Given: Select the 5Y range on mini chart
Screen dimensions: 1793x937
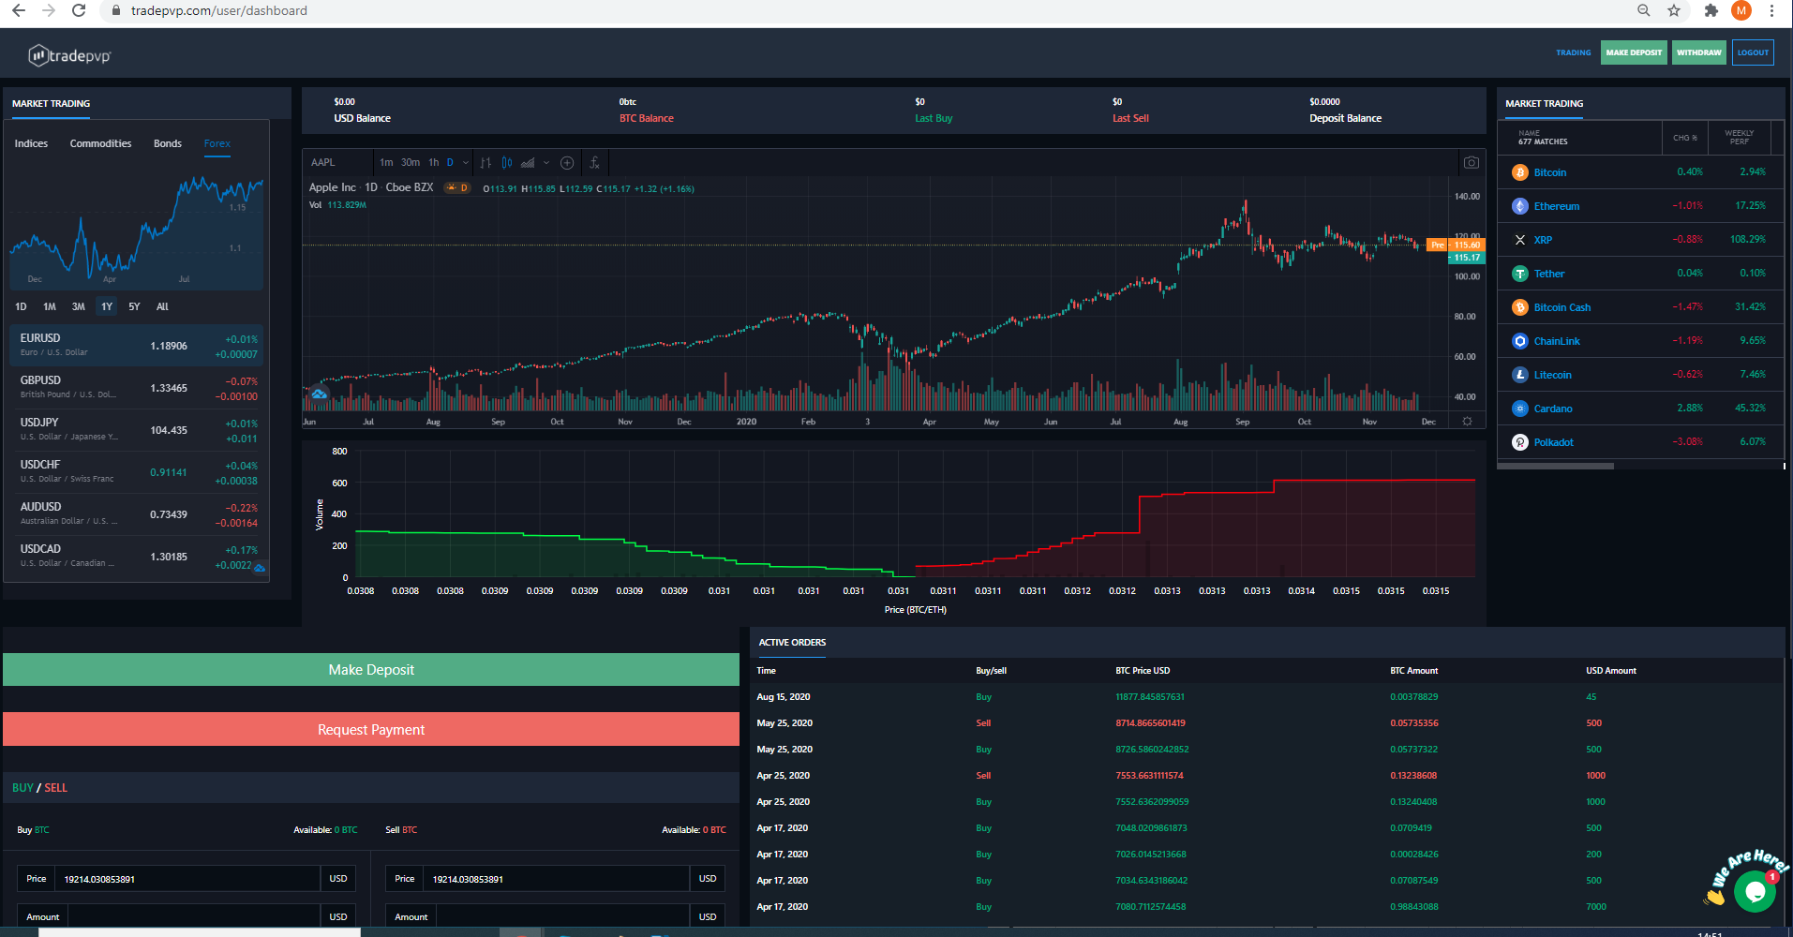Looking at the screenshot, I should 134,306.
